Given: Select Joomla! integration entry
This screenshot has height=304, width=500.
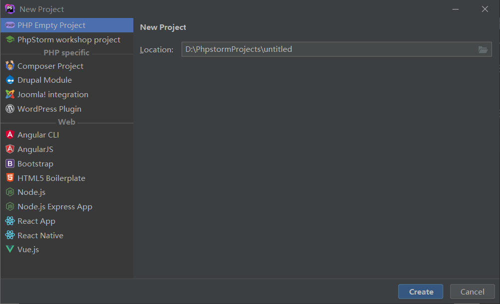Looking at the screenshot, I should click(67, 95).
